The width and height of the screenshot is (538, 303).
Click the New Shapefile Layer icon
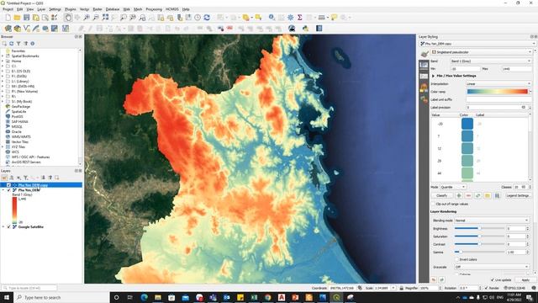click(27, 29)
